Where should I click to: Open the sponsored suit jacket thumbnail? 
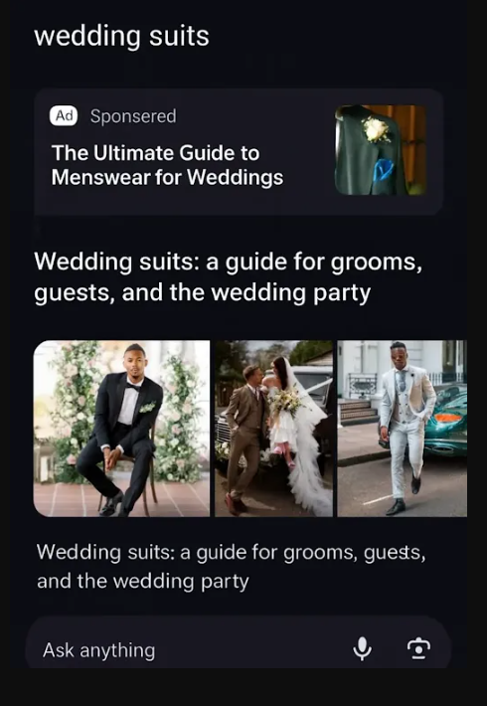tap(381, 150)
